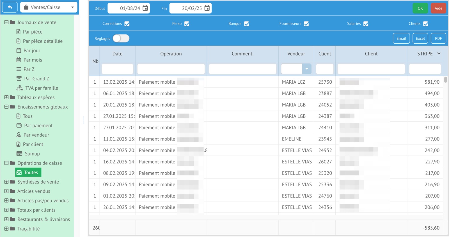Click the Opération filter input field
This screenshot has width=449, height=237.
click(x=171, y=69)
